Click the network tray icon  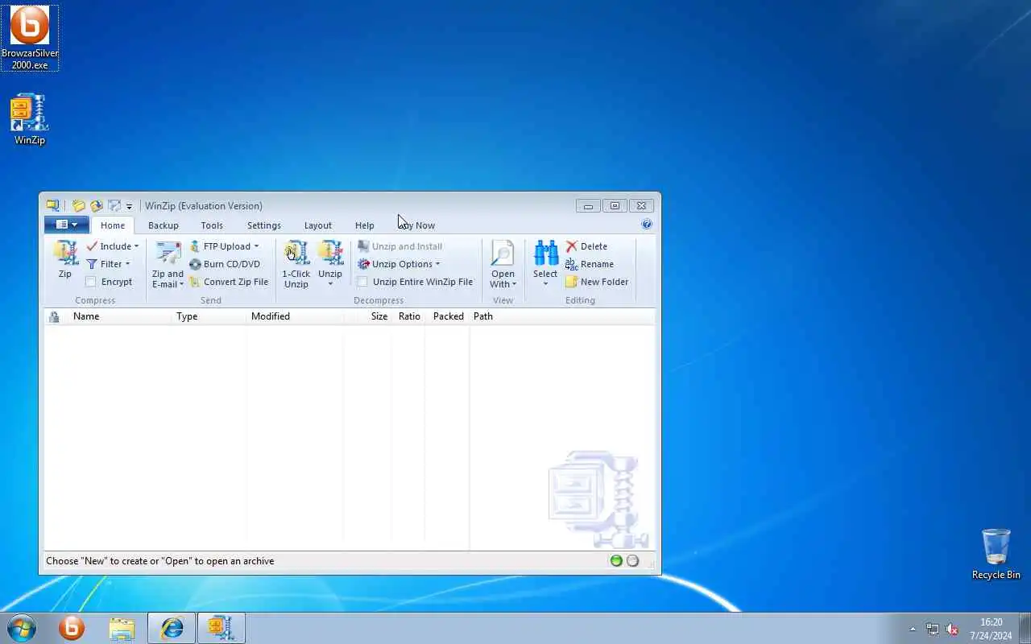tap(932, 629)
